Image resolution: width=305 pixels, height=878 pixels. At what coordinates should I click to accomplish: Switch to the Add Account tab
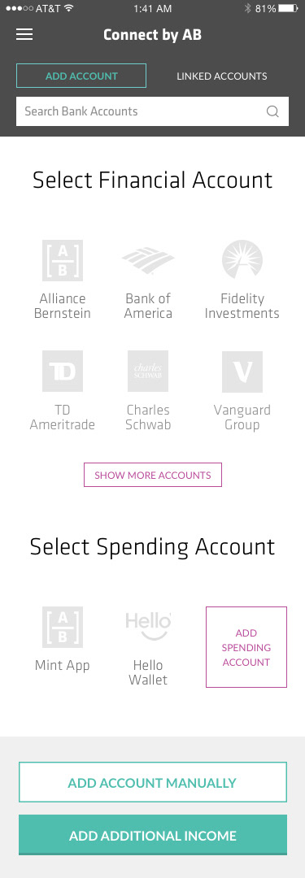point(81,76)
